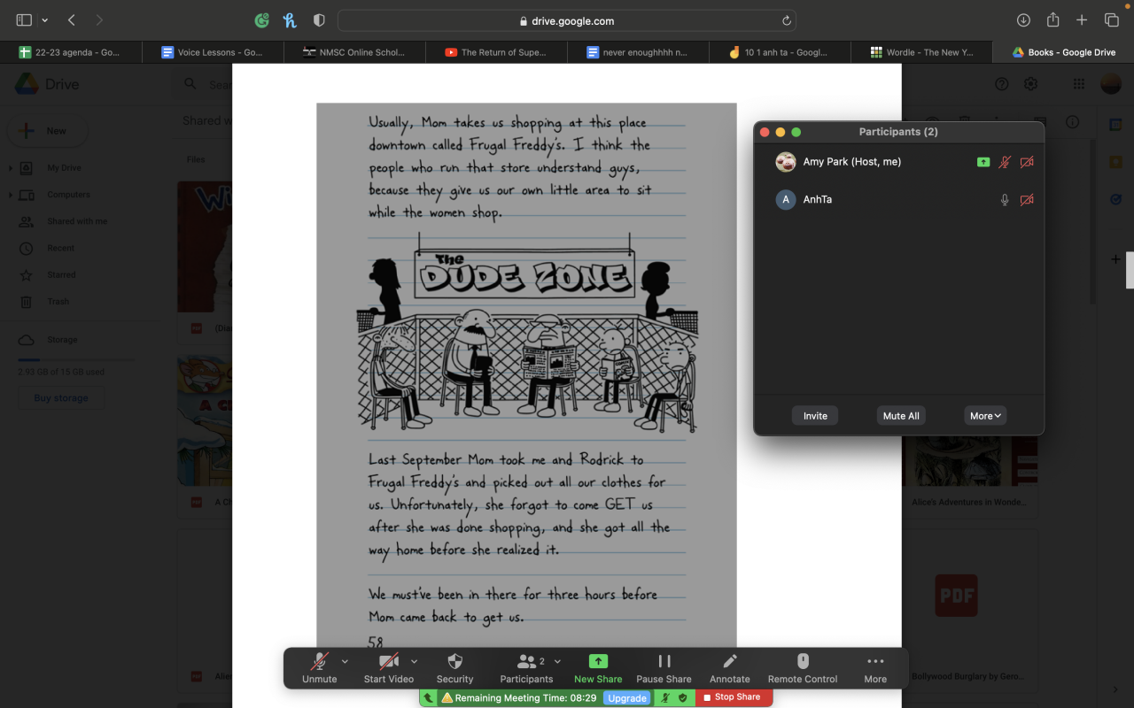1134x708 pixels.
Task: Open Security options in Zoom toolbar
Action: pyautogui.click(x=454, y=667)
